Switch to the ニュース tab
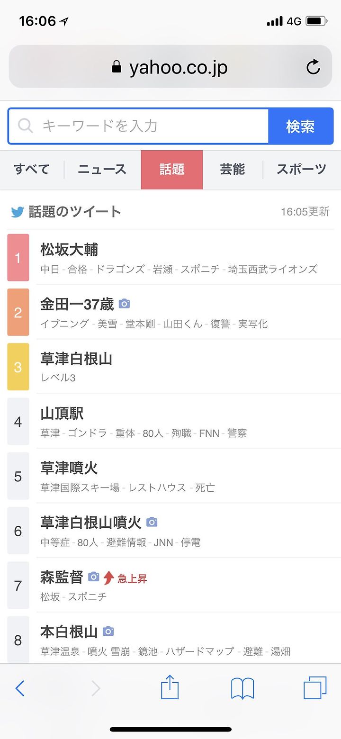Screen dimensions: 341x739 click(102, 170)
